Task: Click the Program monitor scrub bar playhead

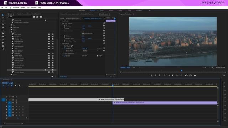Action: click(182, 71)
